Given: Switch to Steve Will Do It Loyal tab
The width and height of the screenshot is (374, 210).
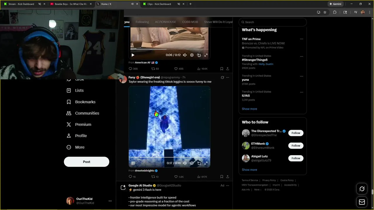Looking at the screenshot, I should (218, 22).
